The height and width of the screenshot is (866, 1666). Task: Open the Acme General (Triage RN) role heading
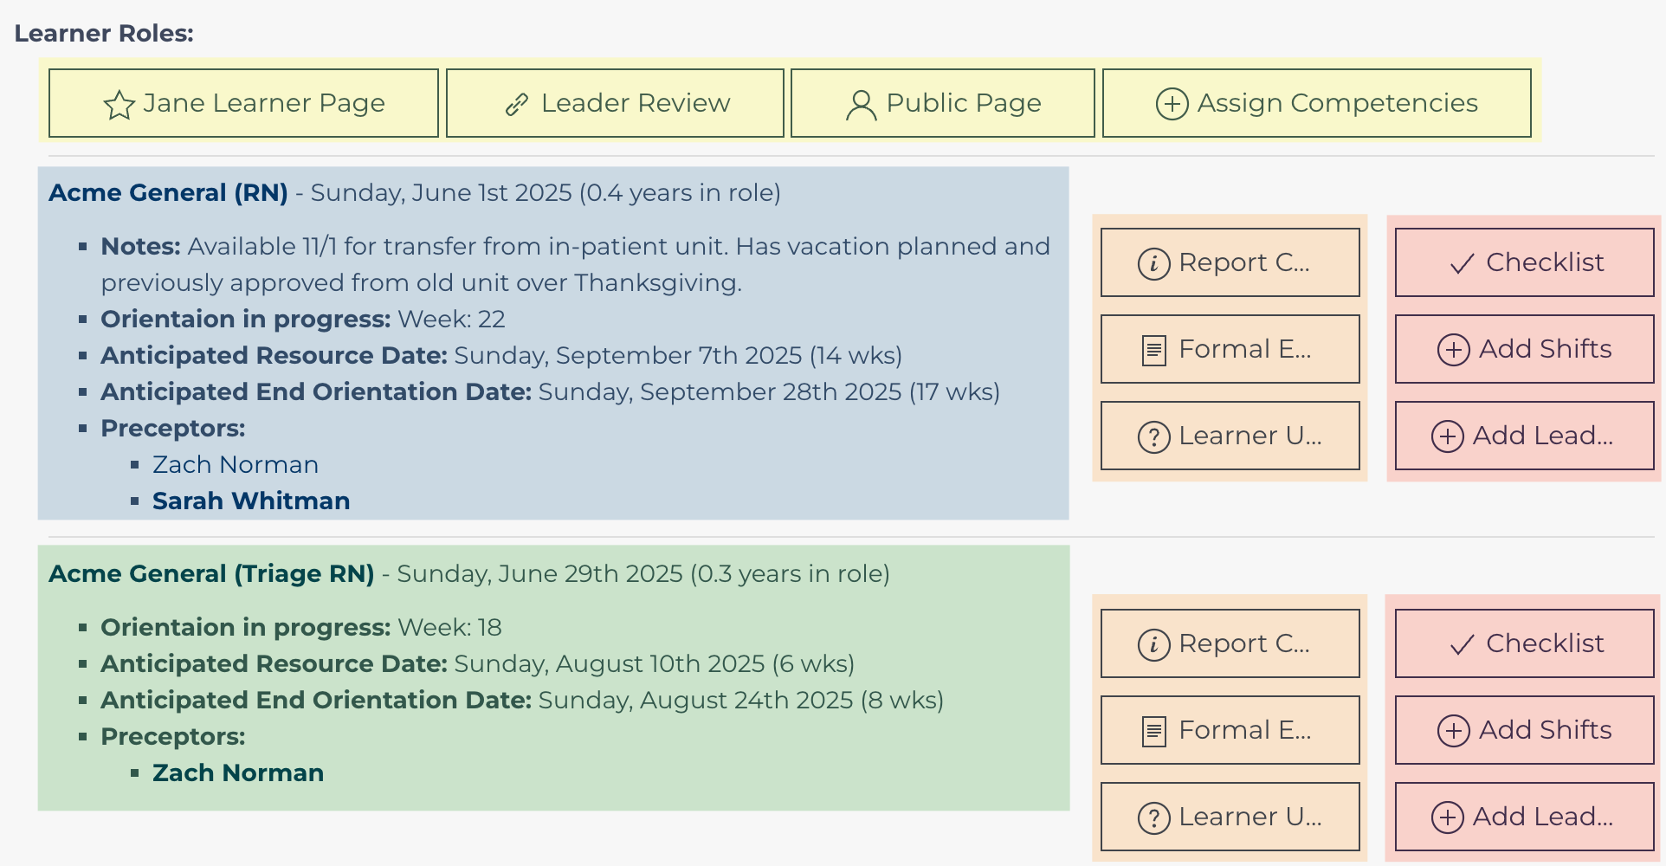pyautogui.click(x=211, y=574)
